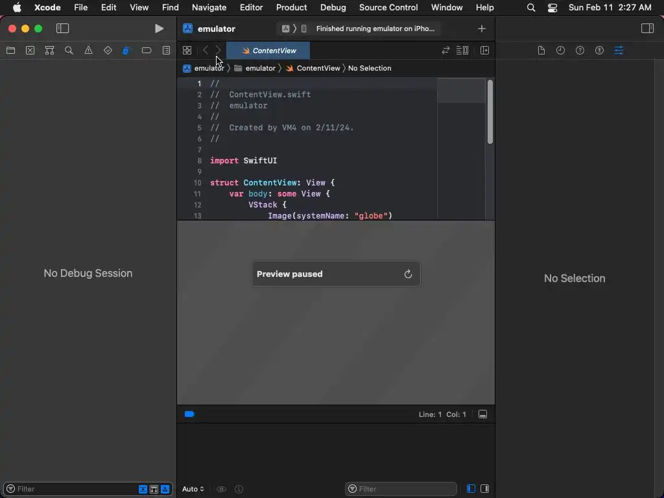The image size is (664, 498).
Task: Click the ContentView file breadcrumb
Action: [313, 68]
